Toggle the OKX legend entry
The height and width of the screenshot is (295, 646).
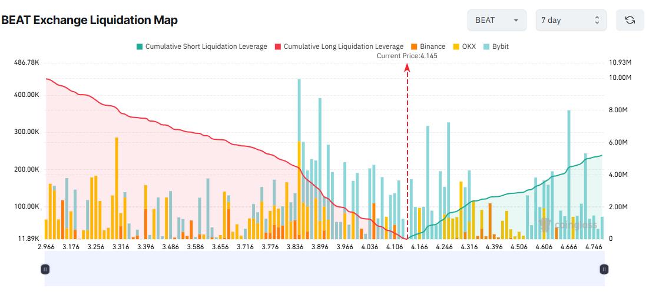pyautogui.click(x=468, y=46)
